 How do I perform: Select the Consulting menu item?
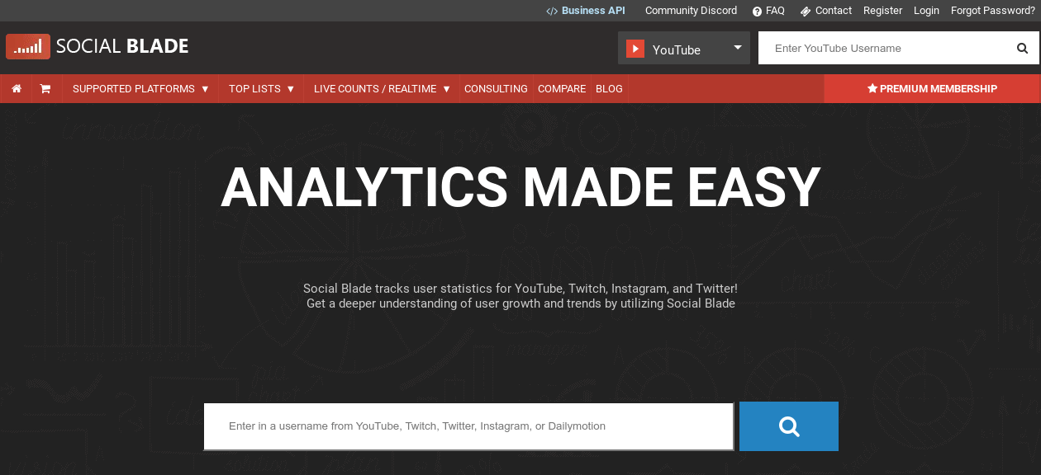click(x=496, y=88)
